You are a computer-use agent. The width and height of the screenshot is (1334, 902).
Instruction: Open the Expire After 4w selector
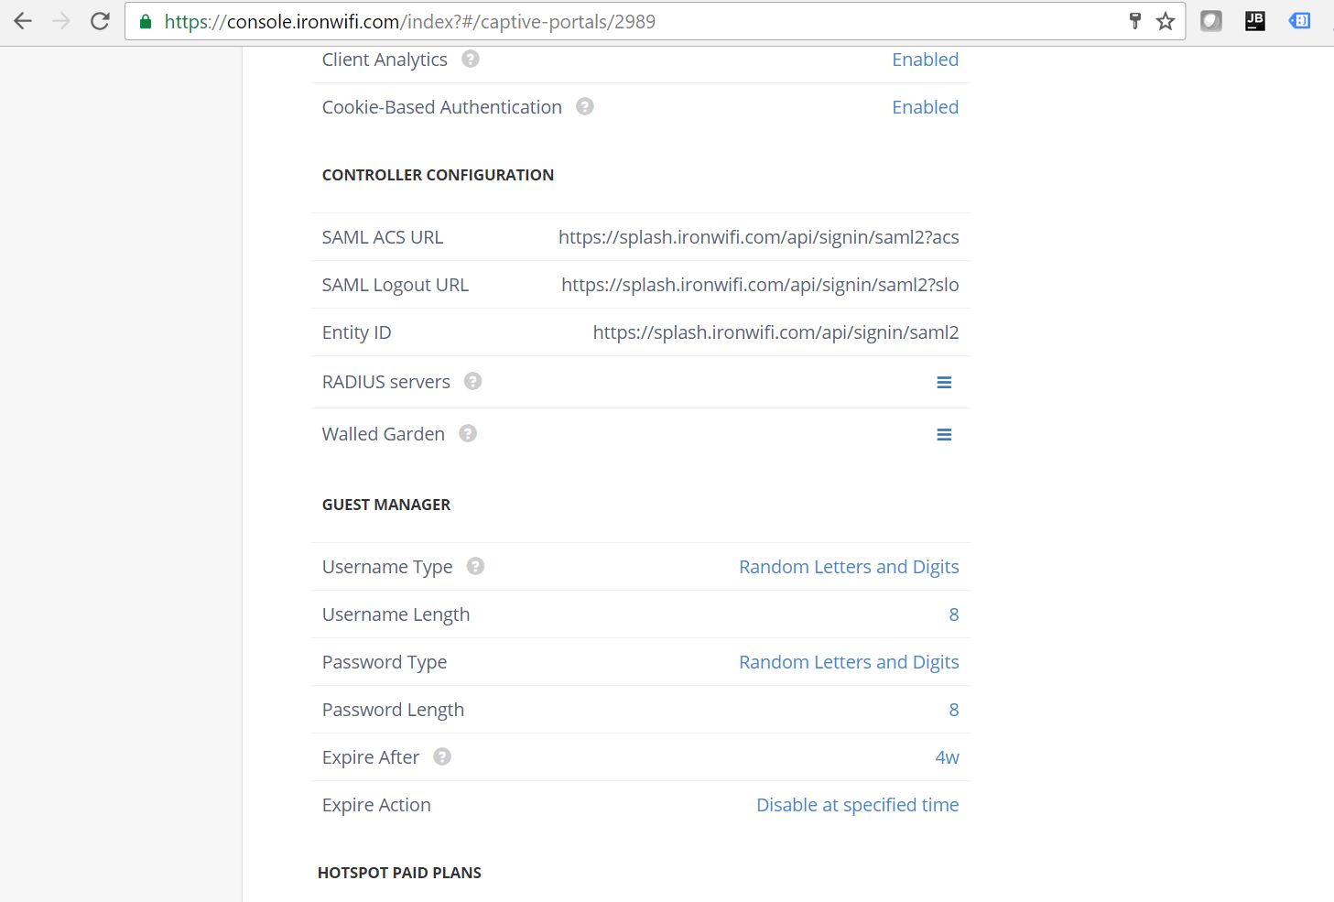tap(945, 756)
